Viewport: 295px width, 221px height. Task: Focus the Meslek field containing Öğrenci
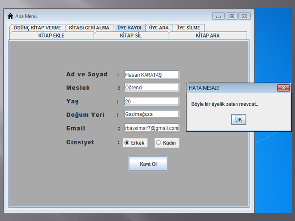coord(152,87)
